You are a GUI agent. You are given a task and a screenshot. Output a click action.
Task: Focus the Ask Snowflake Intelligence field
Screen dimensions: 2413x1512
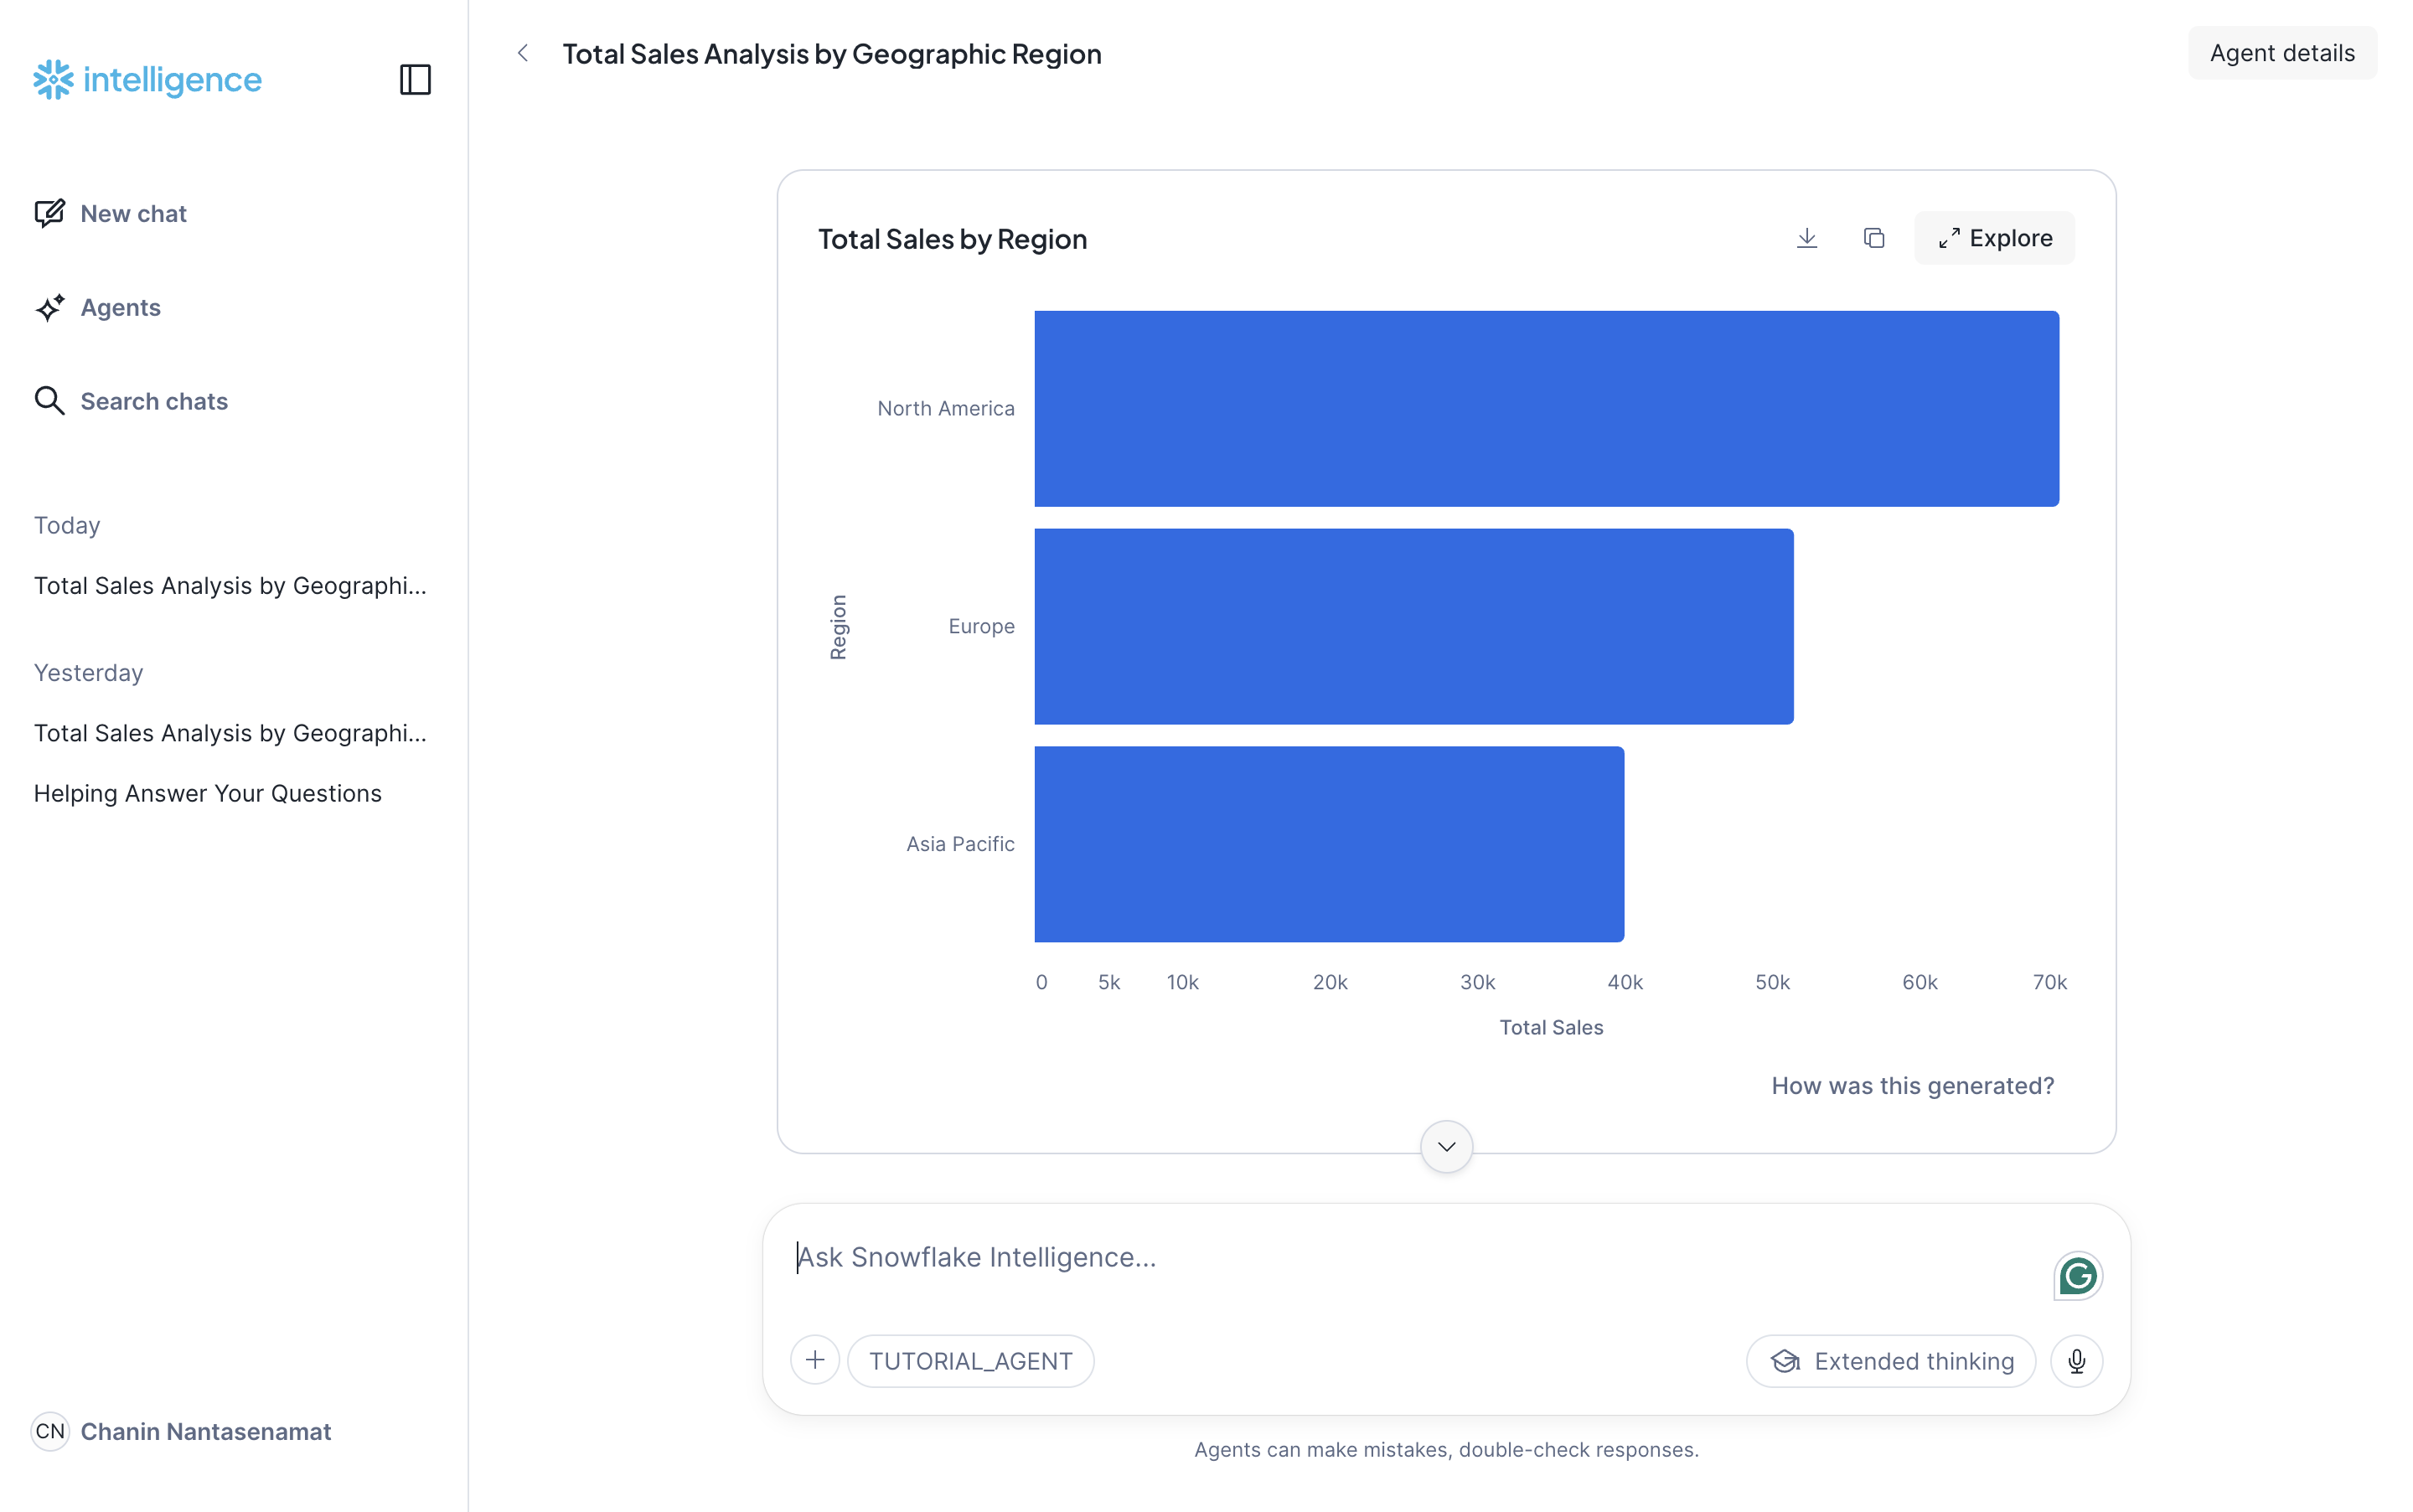pos(1200,1257)
